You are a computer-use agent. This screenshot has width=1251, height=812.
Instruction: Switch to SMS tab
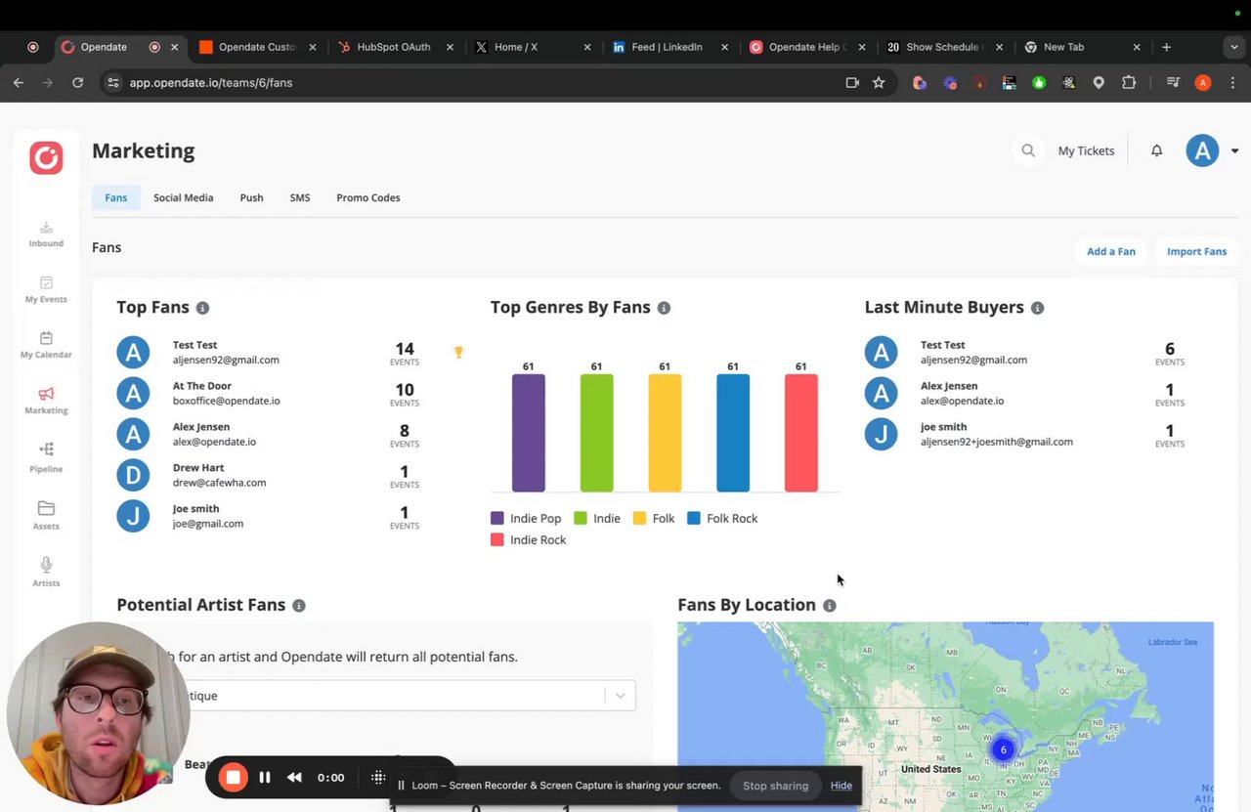[x=300, y=197]
